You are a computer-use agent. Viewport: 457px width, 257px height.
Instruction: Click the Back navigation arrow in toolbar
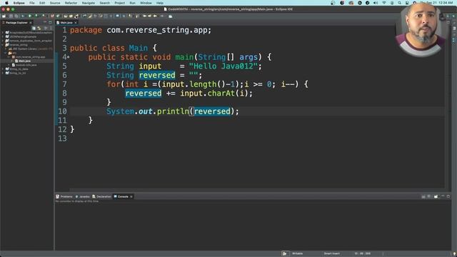[x=155, y=16]
